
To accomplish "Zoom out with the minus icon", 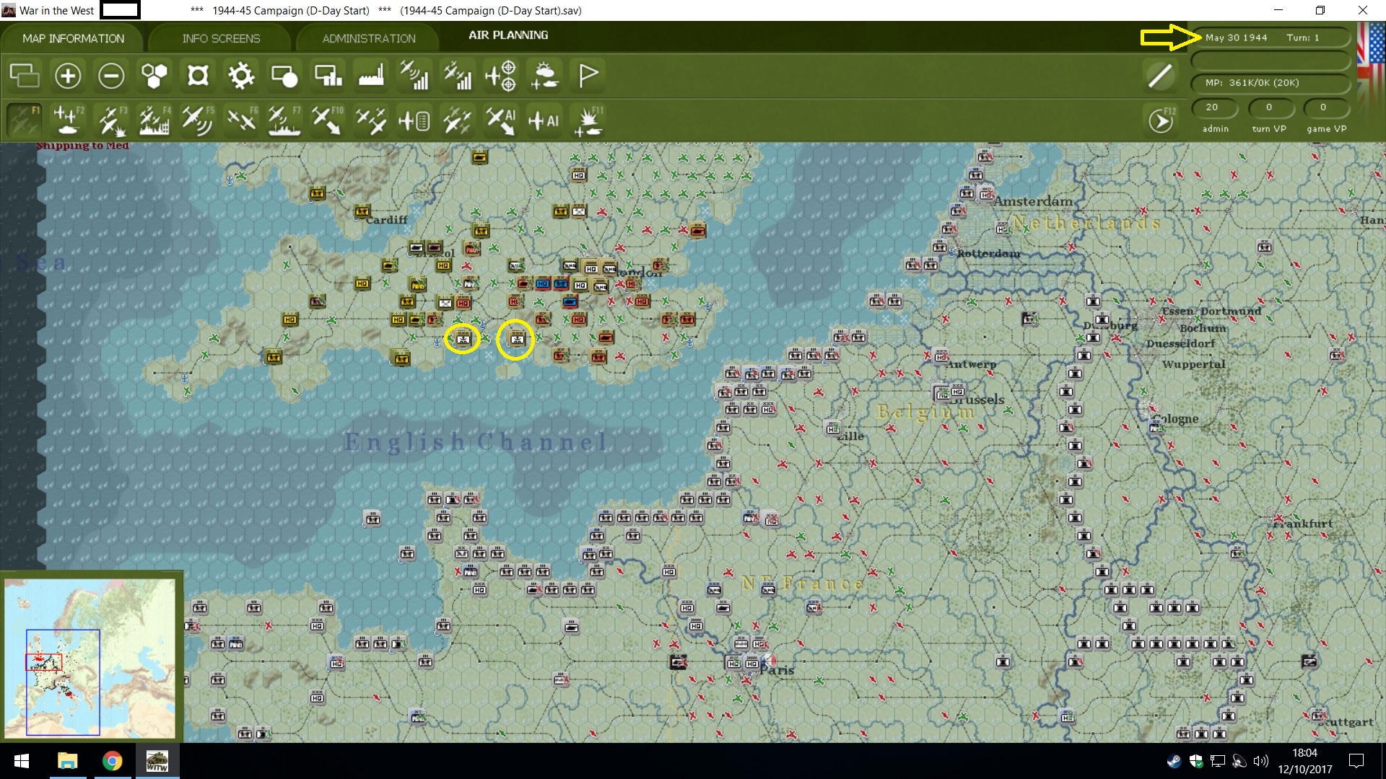I will (111, 75).
